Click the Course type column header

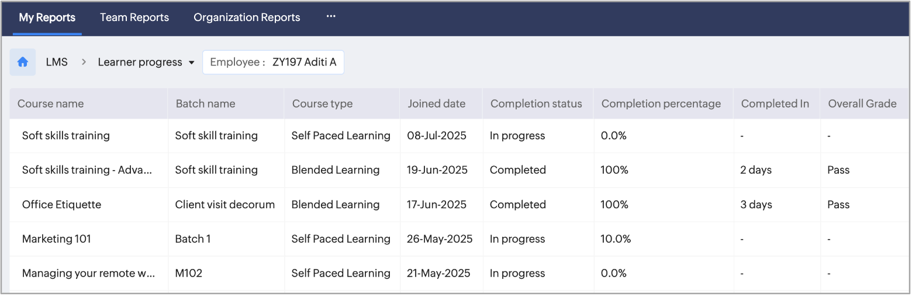click(x=322, y=103)
